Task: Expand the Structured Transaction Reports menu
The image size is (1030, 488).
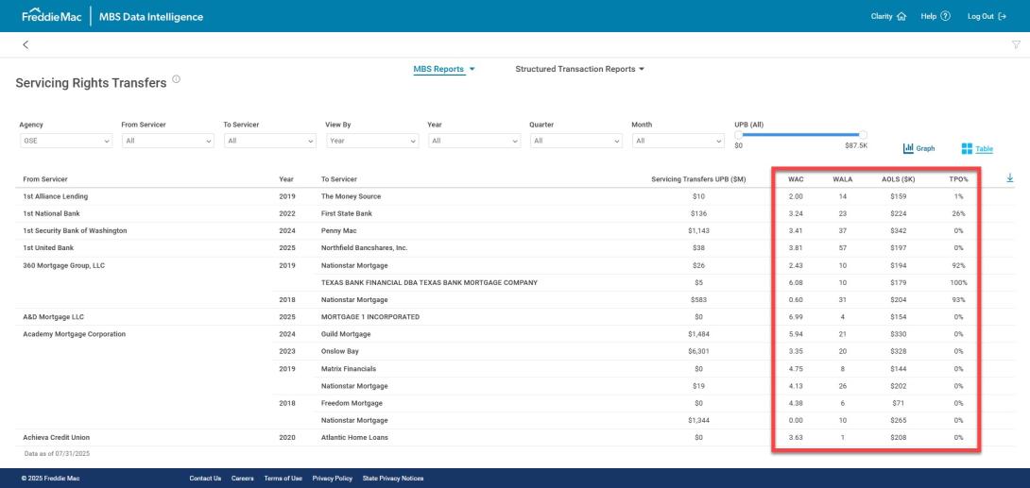Action: point(580,69)
